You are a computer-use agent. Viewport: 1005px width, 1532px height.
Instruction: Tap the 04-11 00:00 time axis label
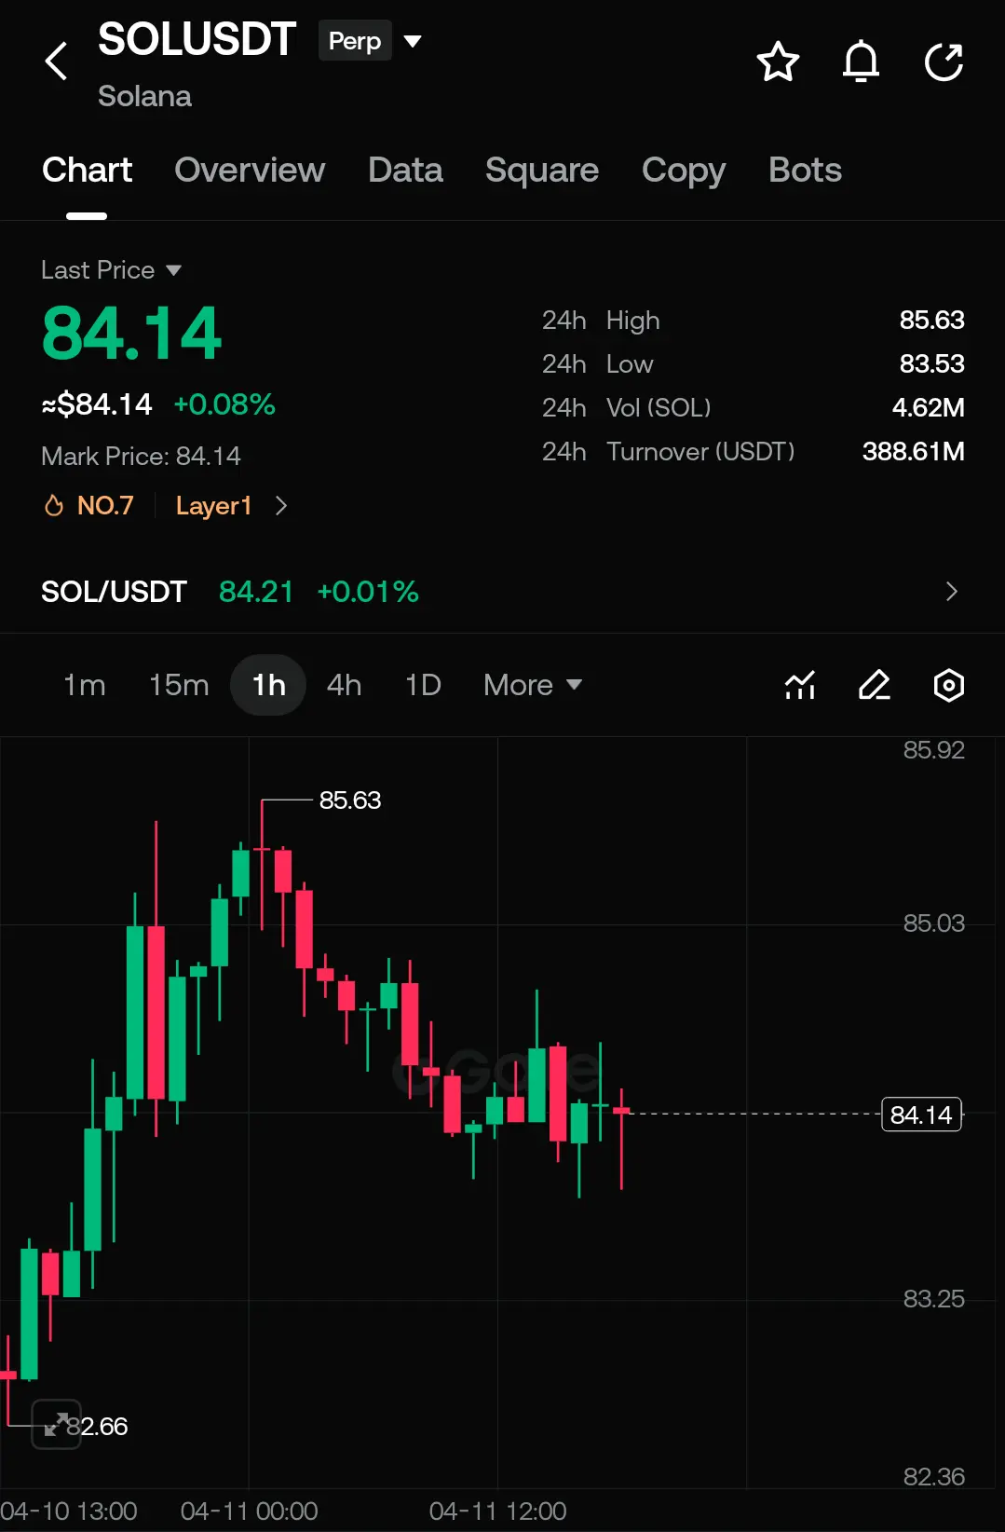(x=249, y=1511)
